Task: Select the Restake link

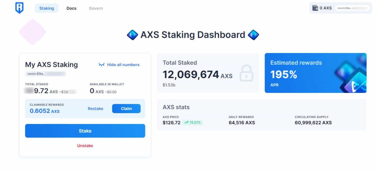Action: pyautogui.click(x=95, y=108)
